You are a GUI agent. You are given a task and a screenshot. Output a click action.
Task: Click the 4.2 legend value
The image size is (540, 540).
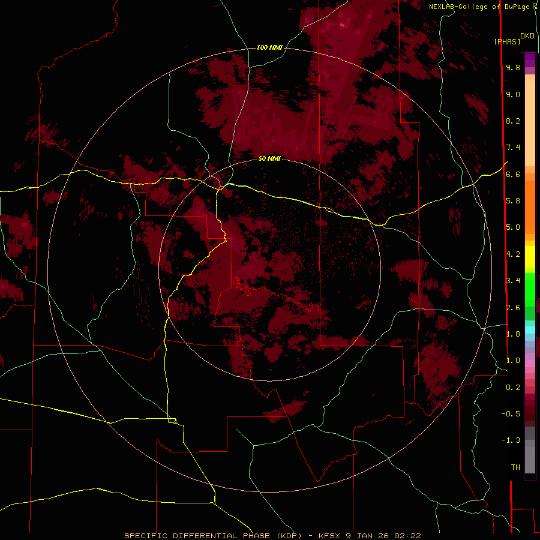[513, 254]
